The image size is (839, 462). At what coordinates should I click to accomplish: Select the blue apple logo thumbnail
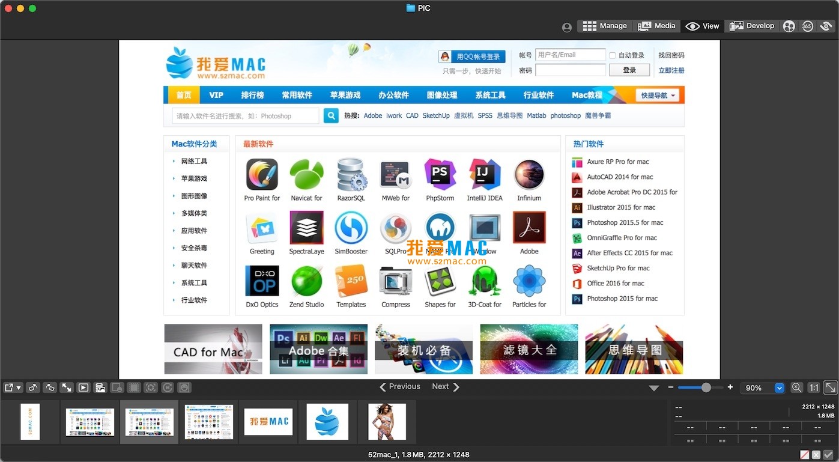327,422
